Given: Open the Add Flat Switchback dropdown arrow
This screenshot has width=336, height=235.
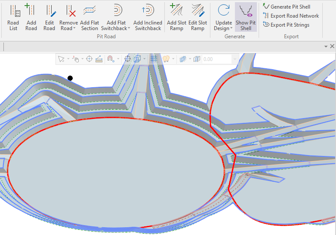Looking at the screenshot, I should (129, 28).
